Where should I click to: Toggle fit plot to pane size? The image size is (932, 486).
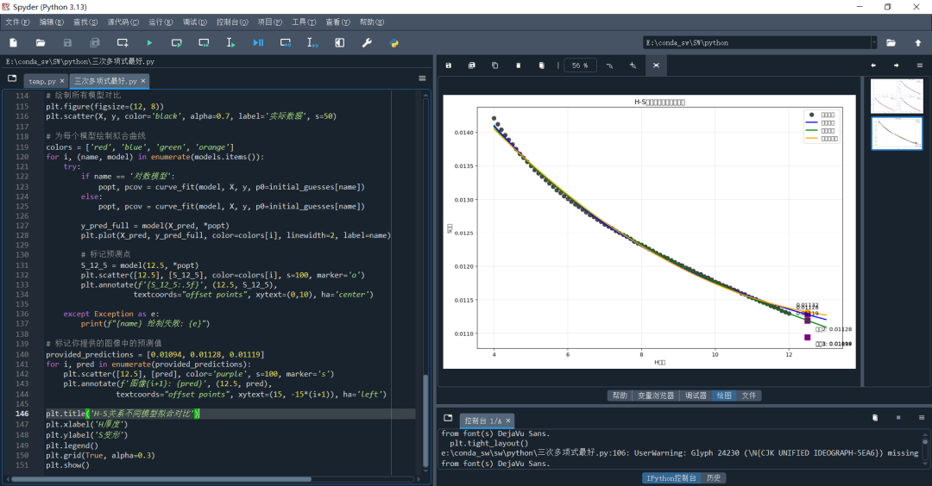(656, 65)
